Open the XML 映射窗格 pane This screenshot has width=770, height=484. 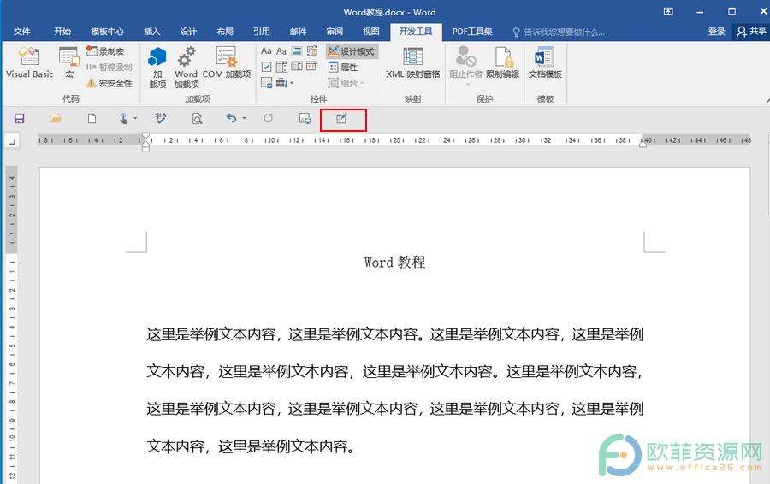[x=412, y=62]
